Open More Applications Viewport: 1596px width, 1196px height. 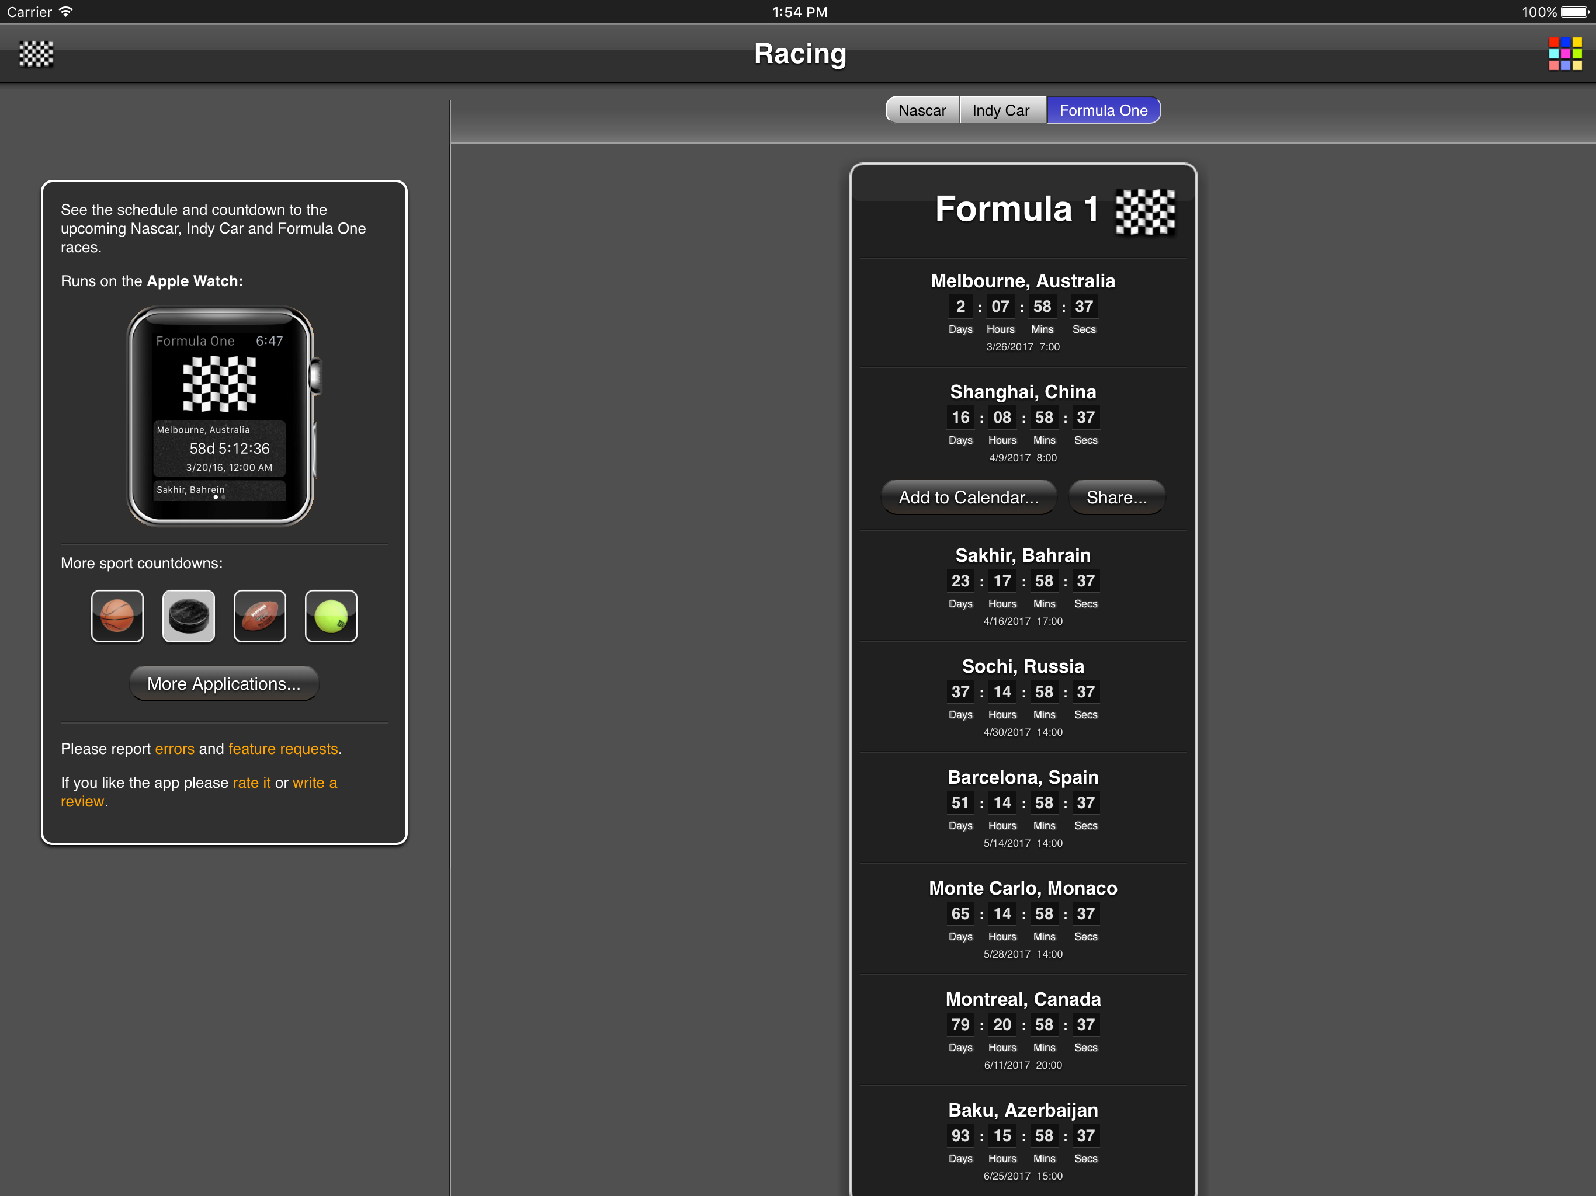[x=224, y=683]
